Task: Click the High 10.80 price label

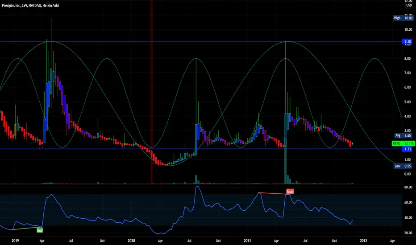Action: pos(403,18)
